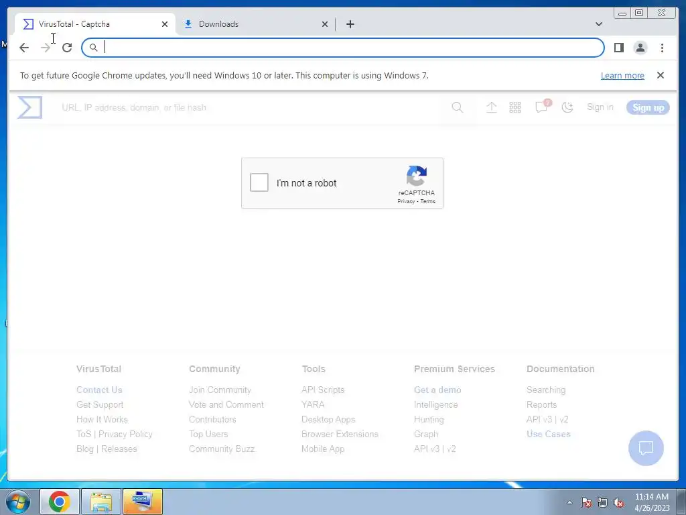Open API Scripts link
Image resolution: width=686 pixels, height=515 pixels.
323,390
